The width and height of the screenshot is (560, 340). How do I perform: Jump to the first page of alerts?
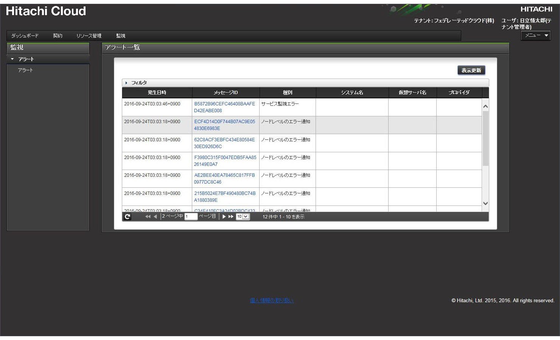[x=148, y=216]
